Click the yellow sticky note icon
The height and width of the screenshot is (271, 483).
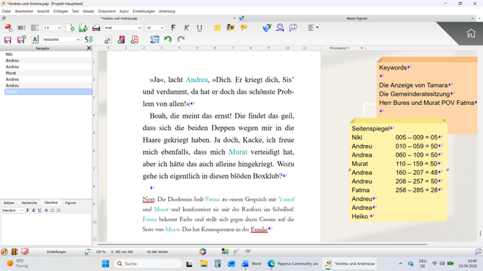[217, 27]
